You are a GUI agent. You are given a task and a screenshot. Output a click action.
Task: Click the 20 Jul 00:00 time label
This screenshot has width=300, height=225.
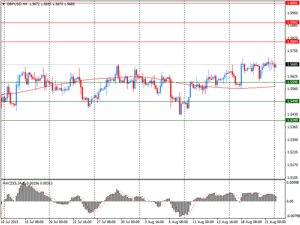[x=58, y=222]
